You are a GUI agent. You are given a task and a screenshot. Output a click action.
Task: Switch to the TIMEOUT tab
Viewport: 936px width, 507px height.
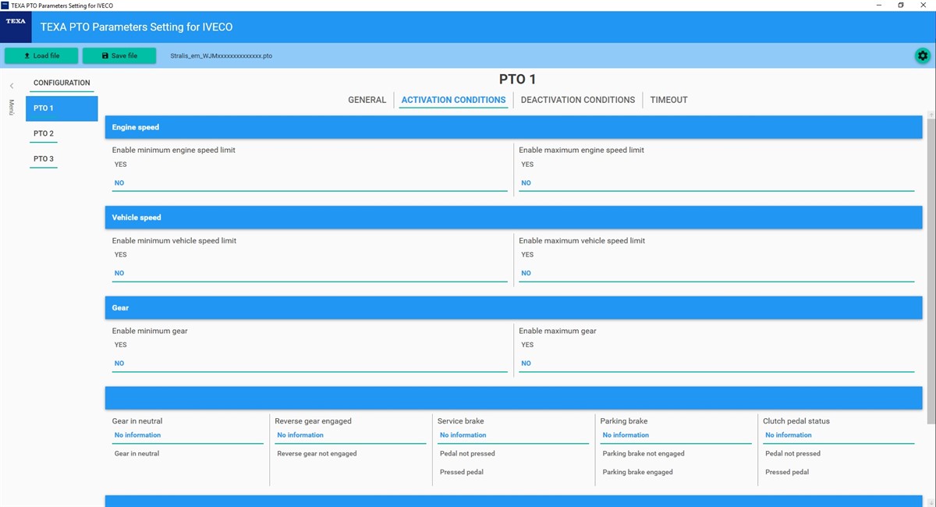click(669, 100)
